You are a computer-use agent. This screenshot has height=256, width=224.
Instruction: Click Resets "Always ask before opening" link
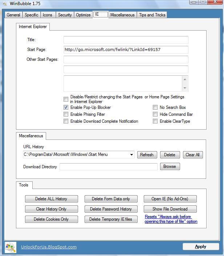(171, 219)
